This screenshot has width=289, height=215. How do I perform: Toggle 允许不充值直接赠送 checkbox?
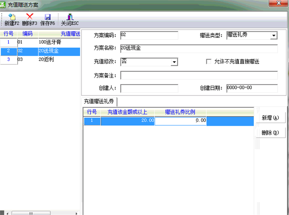[208, 61]
